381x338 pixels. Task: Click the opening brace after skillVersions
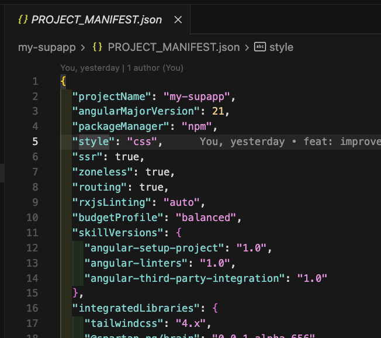(x=179, y=233)
